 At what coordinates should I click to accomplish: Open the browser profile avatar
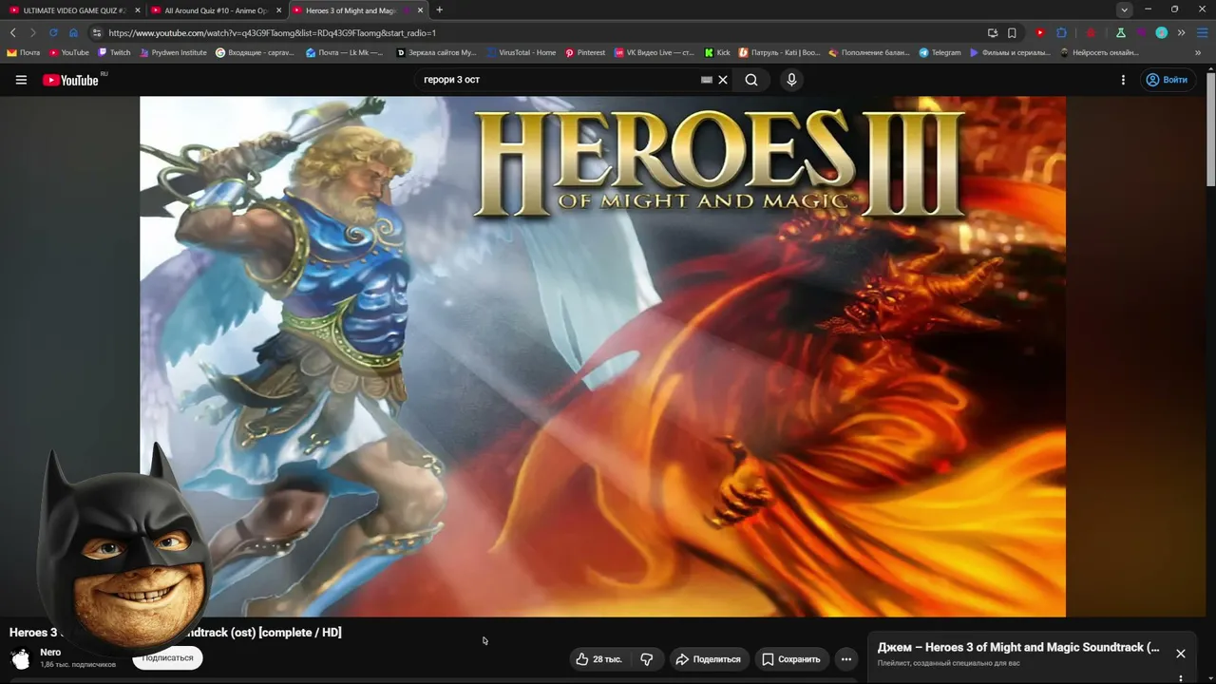click(1161, 32)
